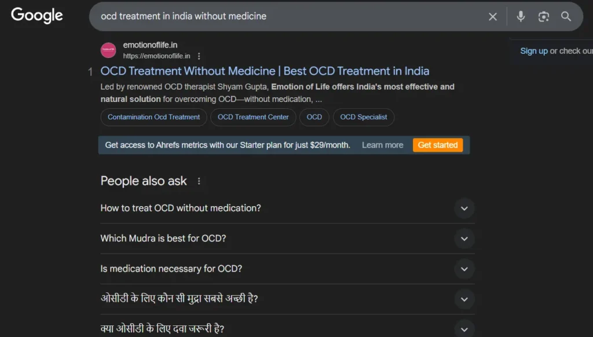Viewport: 593px width, 337px height.
Task: Open More options next to People also ask
Action: click(199, 181)
